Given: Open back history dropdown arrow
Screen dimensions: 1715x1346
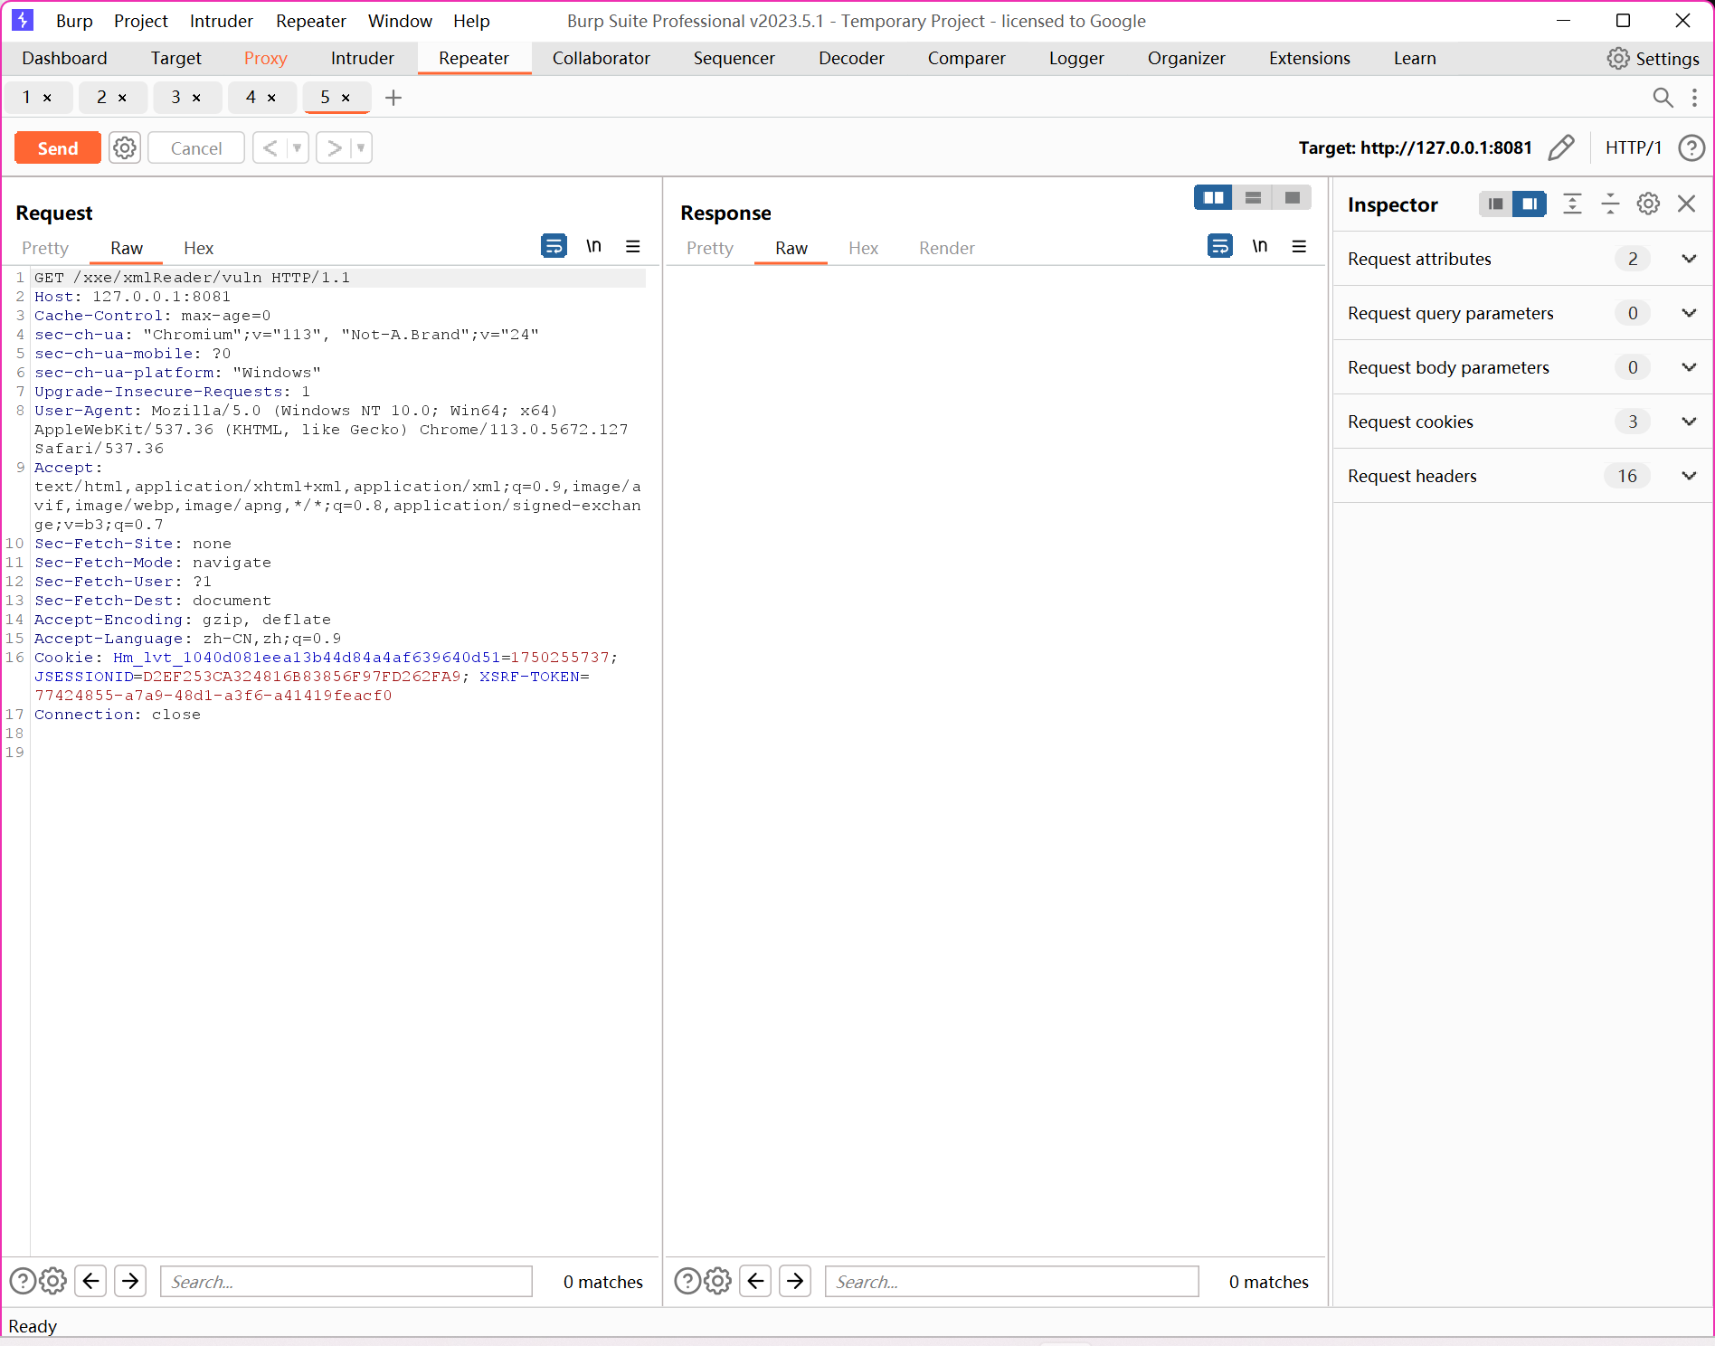Looking at the screenshot, I should (x=297, y=147).
